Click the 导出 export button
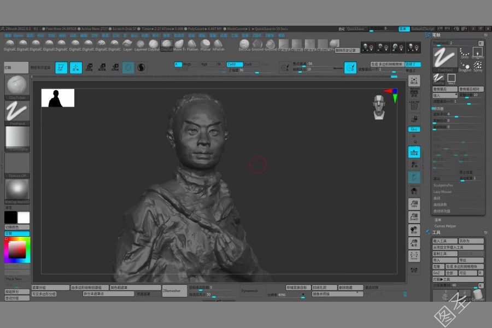The image size is (492, 328). (471, 260)
